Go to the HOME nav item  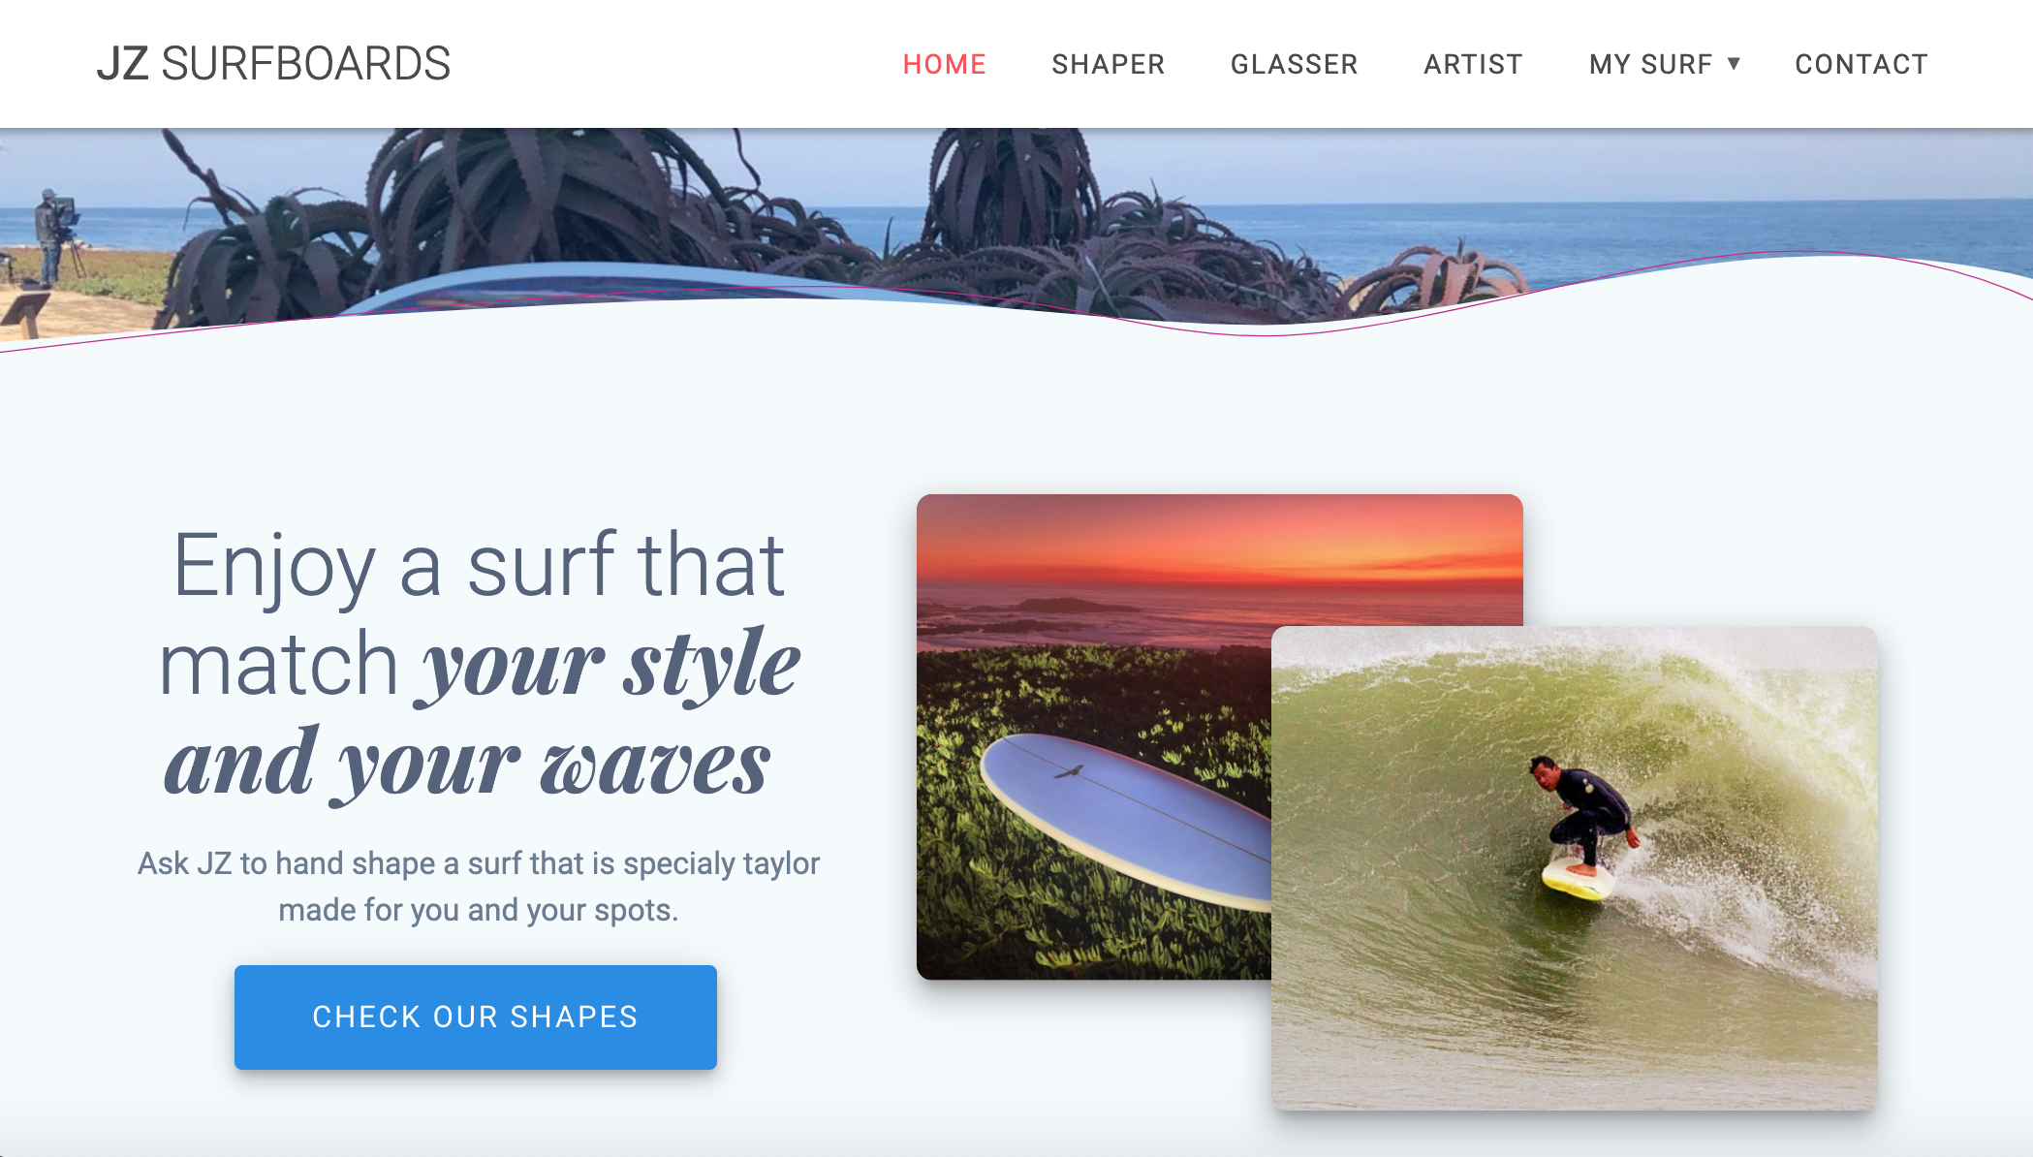(944, 64)
